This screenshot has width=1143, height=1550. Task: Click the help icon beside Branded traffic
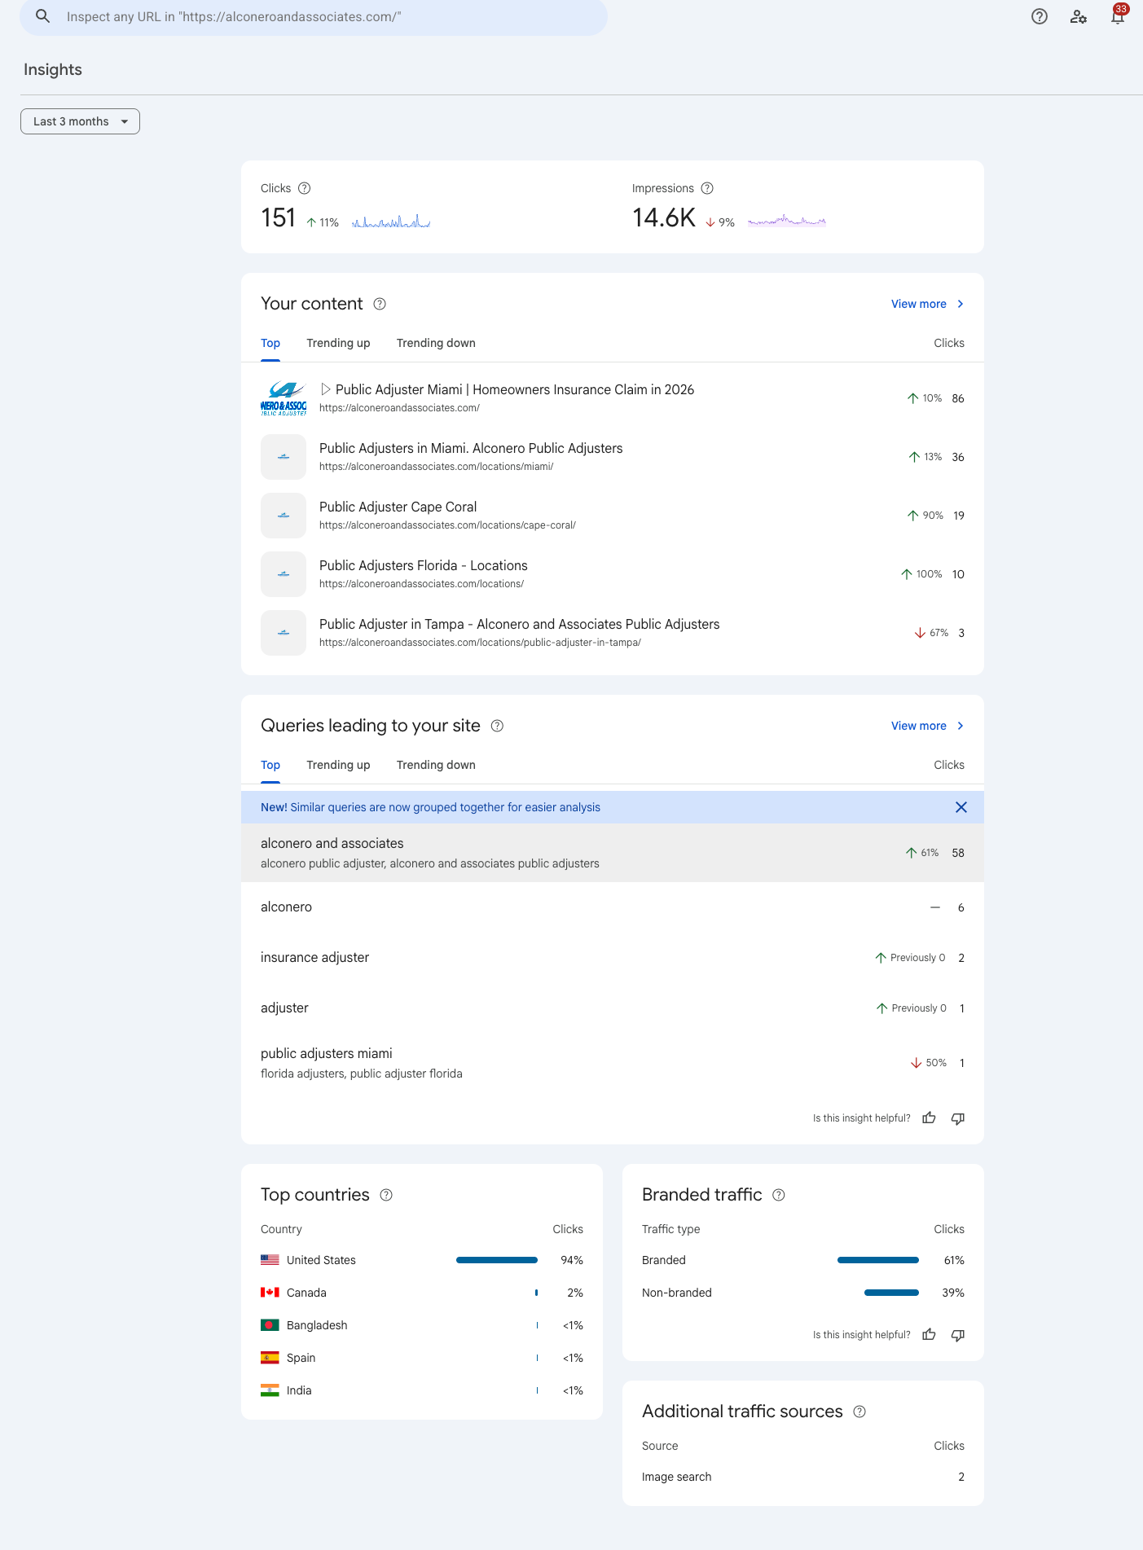(779, 1195)
